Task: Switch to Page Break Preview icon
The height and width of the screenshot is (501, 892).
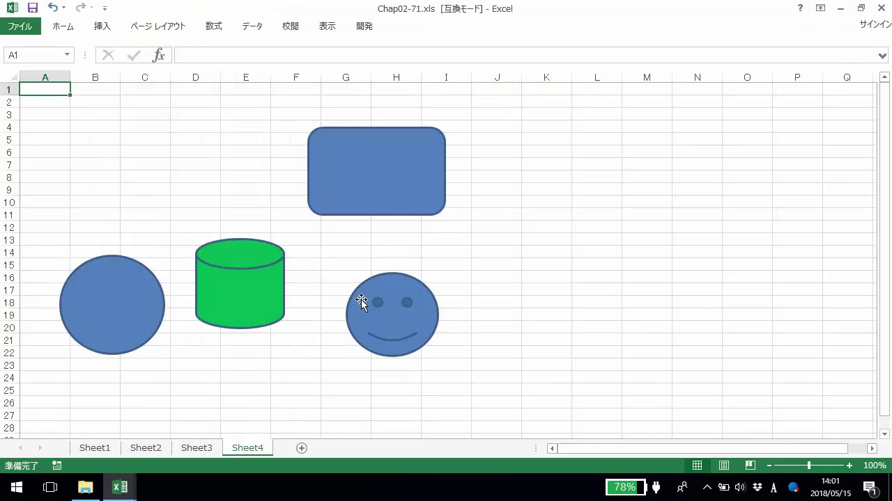Action: click(751, 466)
